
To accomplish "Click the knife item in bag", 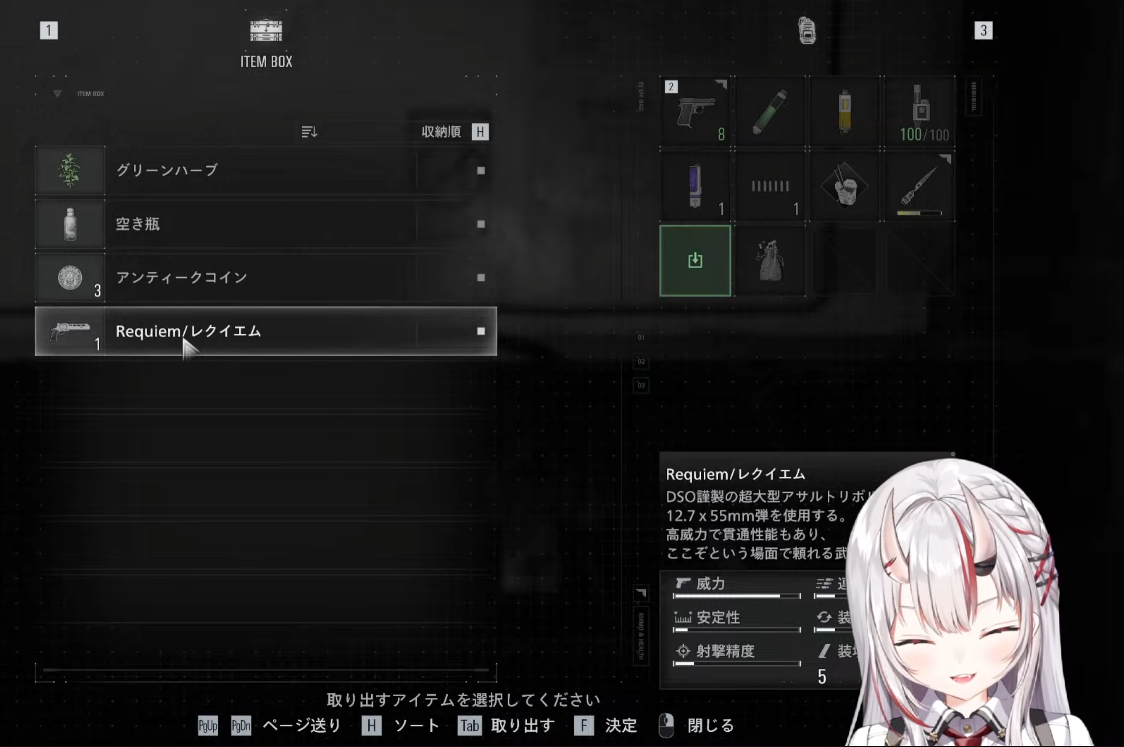I will pos(920,186).
